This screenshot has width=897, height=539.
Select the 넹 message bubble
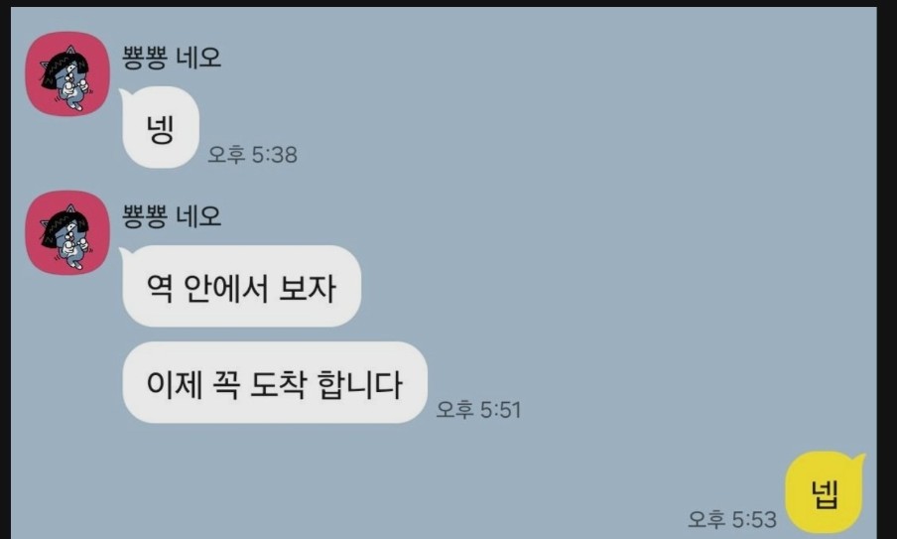pyautogui.click(x=161, y=128)
